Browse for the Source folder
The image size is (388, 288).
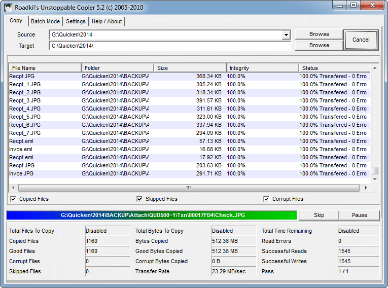point(319,34)
